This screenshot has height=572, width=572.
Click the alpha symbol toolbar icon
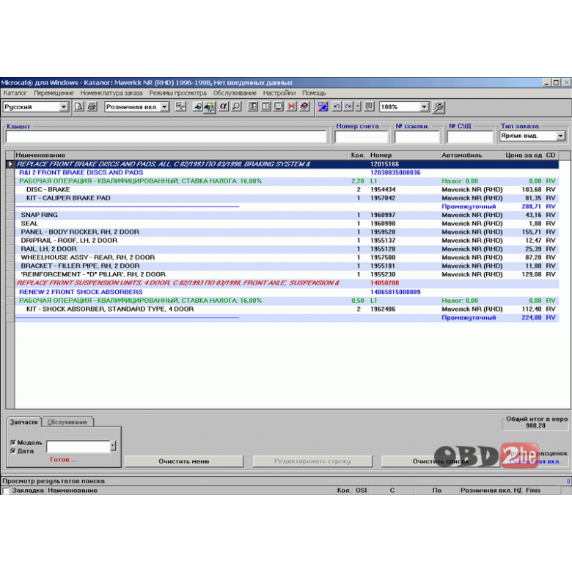223,106
